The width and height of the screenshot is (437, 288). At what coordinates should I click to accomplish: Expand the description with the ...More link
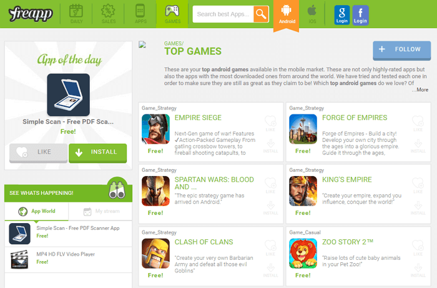pos(420,90)
